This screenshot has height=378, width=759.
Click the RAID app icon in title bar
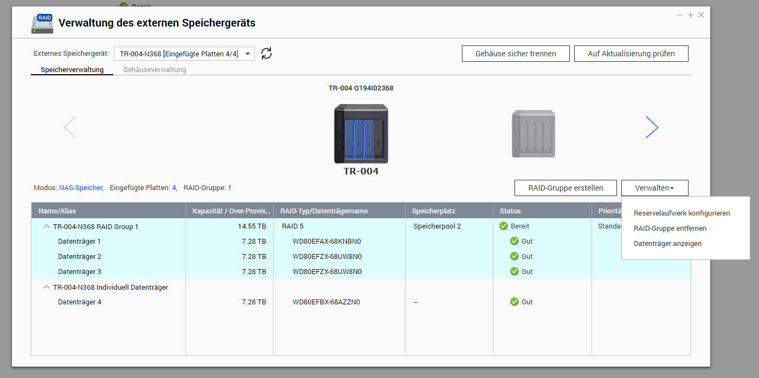[43, 23]
